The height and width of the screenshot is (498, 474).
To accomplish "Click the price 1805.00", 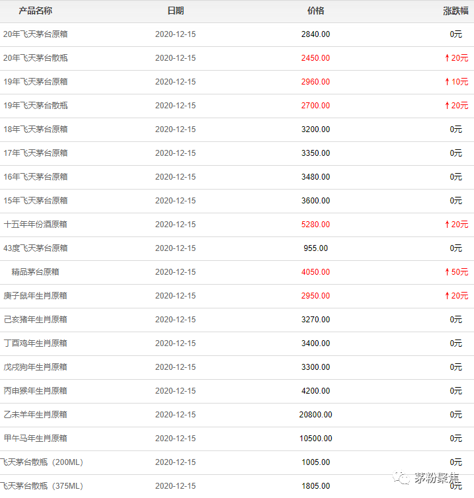I will tap(316, 486).
